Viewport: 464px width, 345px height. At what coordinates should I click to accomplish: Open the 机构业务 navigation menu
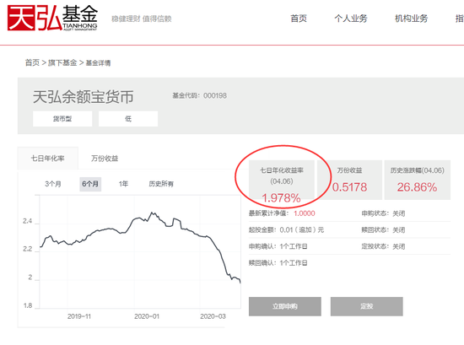tap(411, 19)
